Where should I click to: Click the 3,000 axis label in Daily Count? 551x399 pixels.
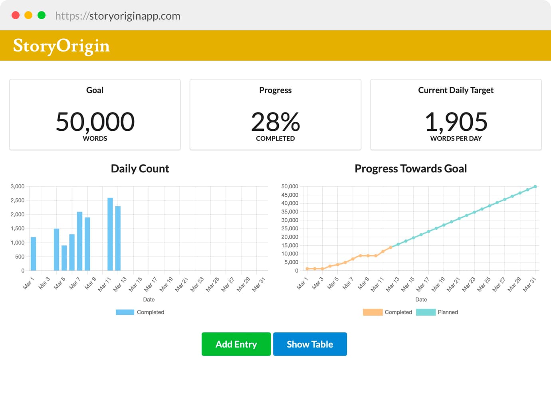click(18, 186)
